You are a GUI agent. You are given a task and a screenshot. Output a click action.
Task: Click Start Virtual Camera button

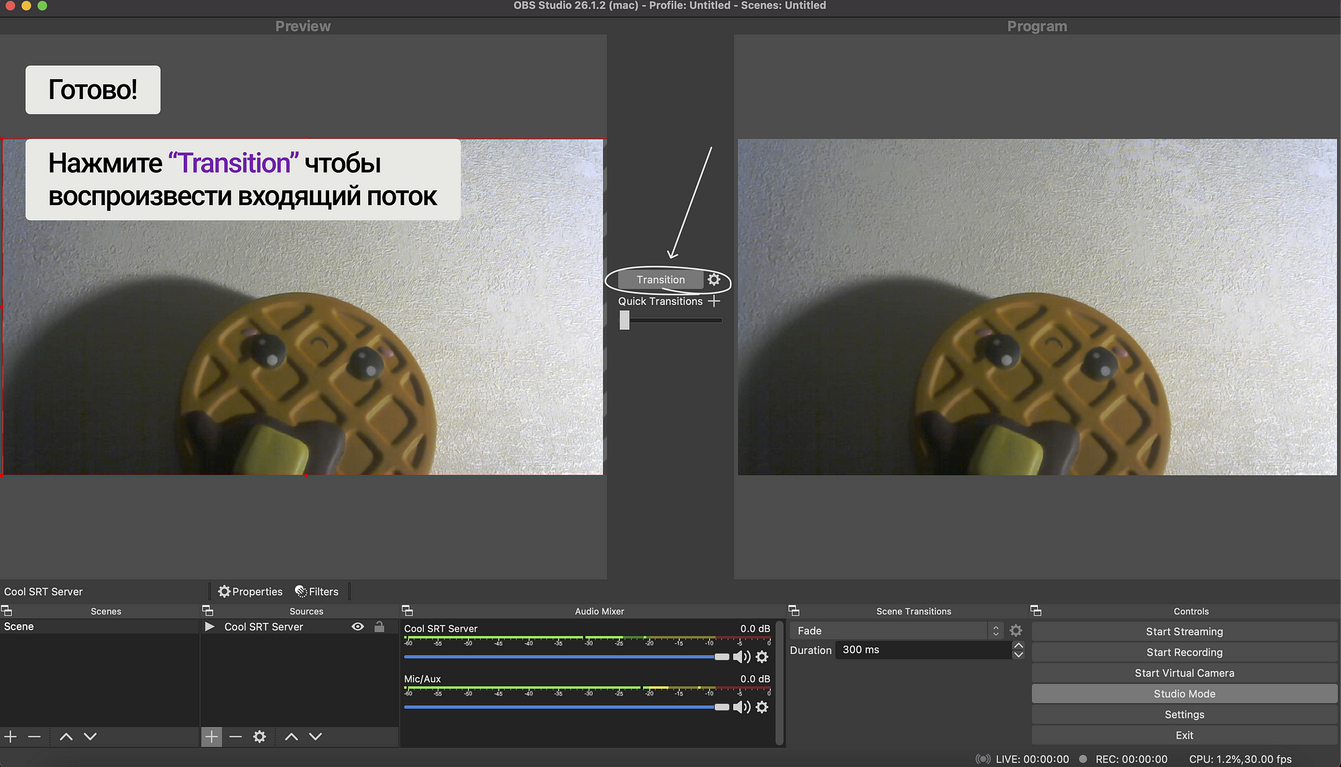(x=1184, y=673)
